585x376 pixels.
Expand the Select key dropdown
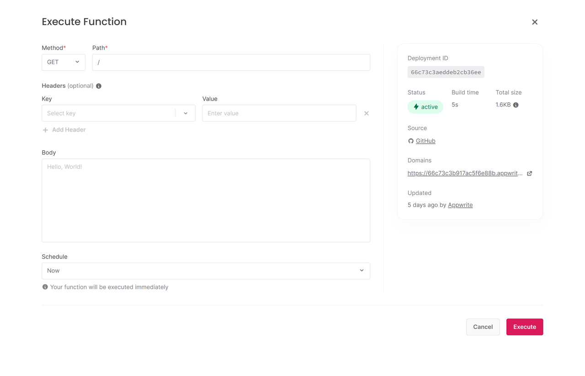pos(186,113)
